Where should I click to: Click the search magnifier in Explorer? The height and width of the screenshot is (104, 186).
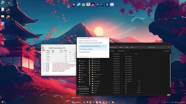(x=169, y=47)
